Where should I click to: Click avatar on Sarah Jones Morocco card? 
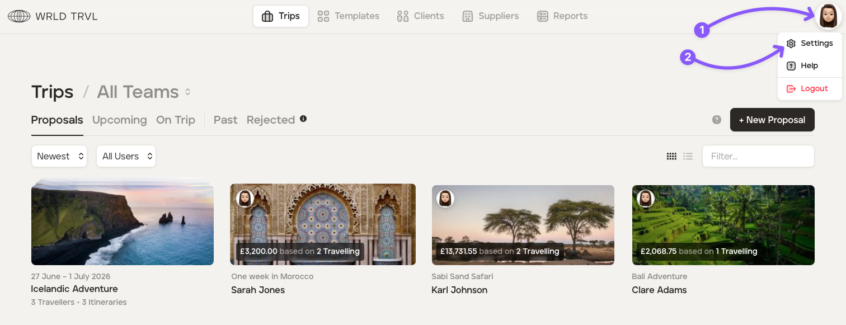pos(245,198)
